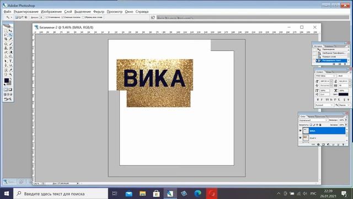
Task: Select the Type (T) tool
Action: tap(10, 61)
